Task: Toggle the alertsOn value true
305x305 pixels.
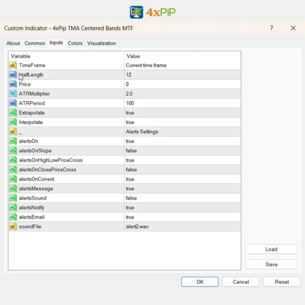Action: [x=130, y=141]
